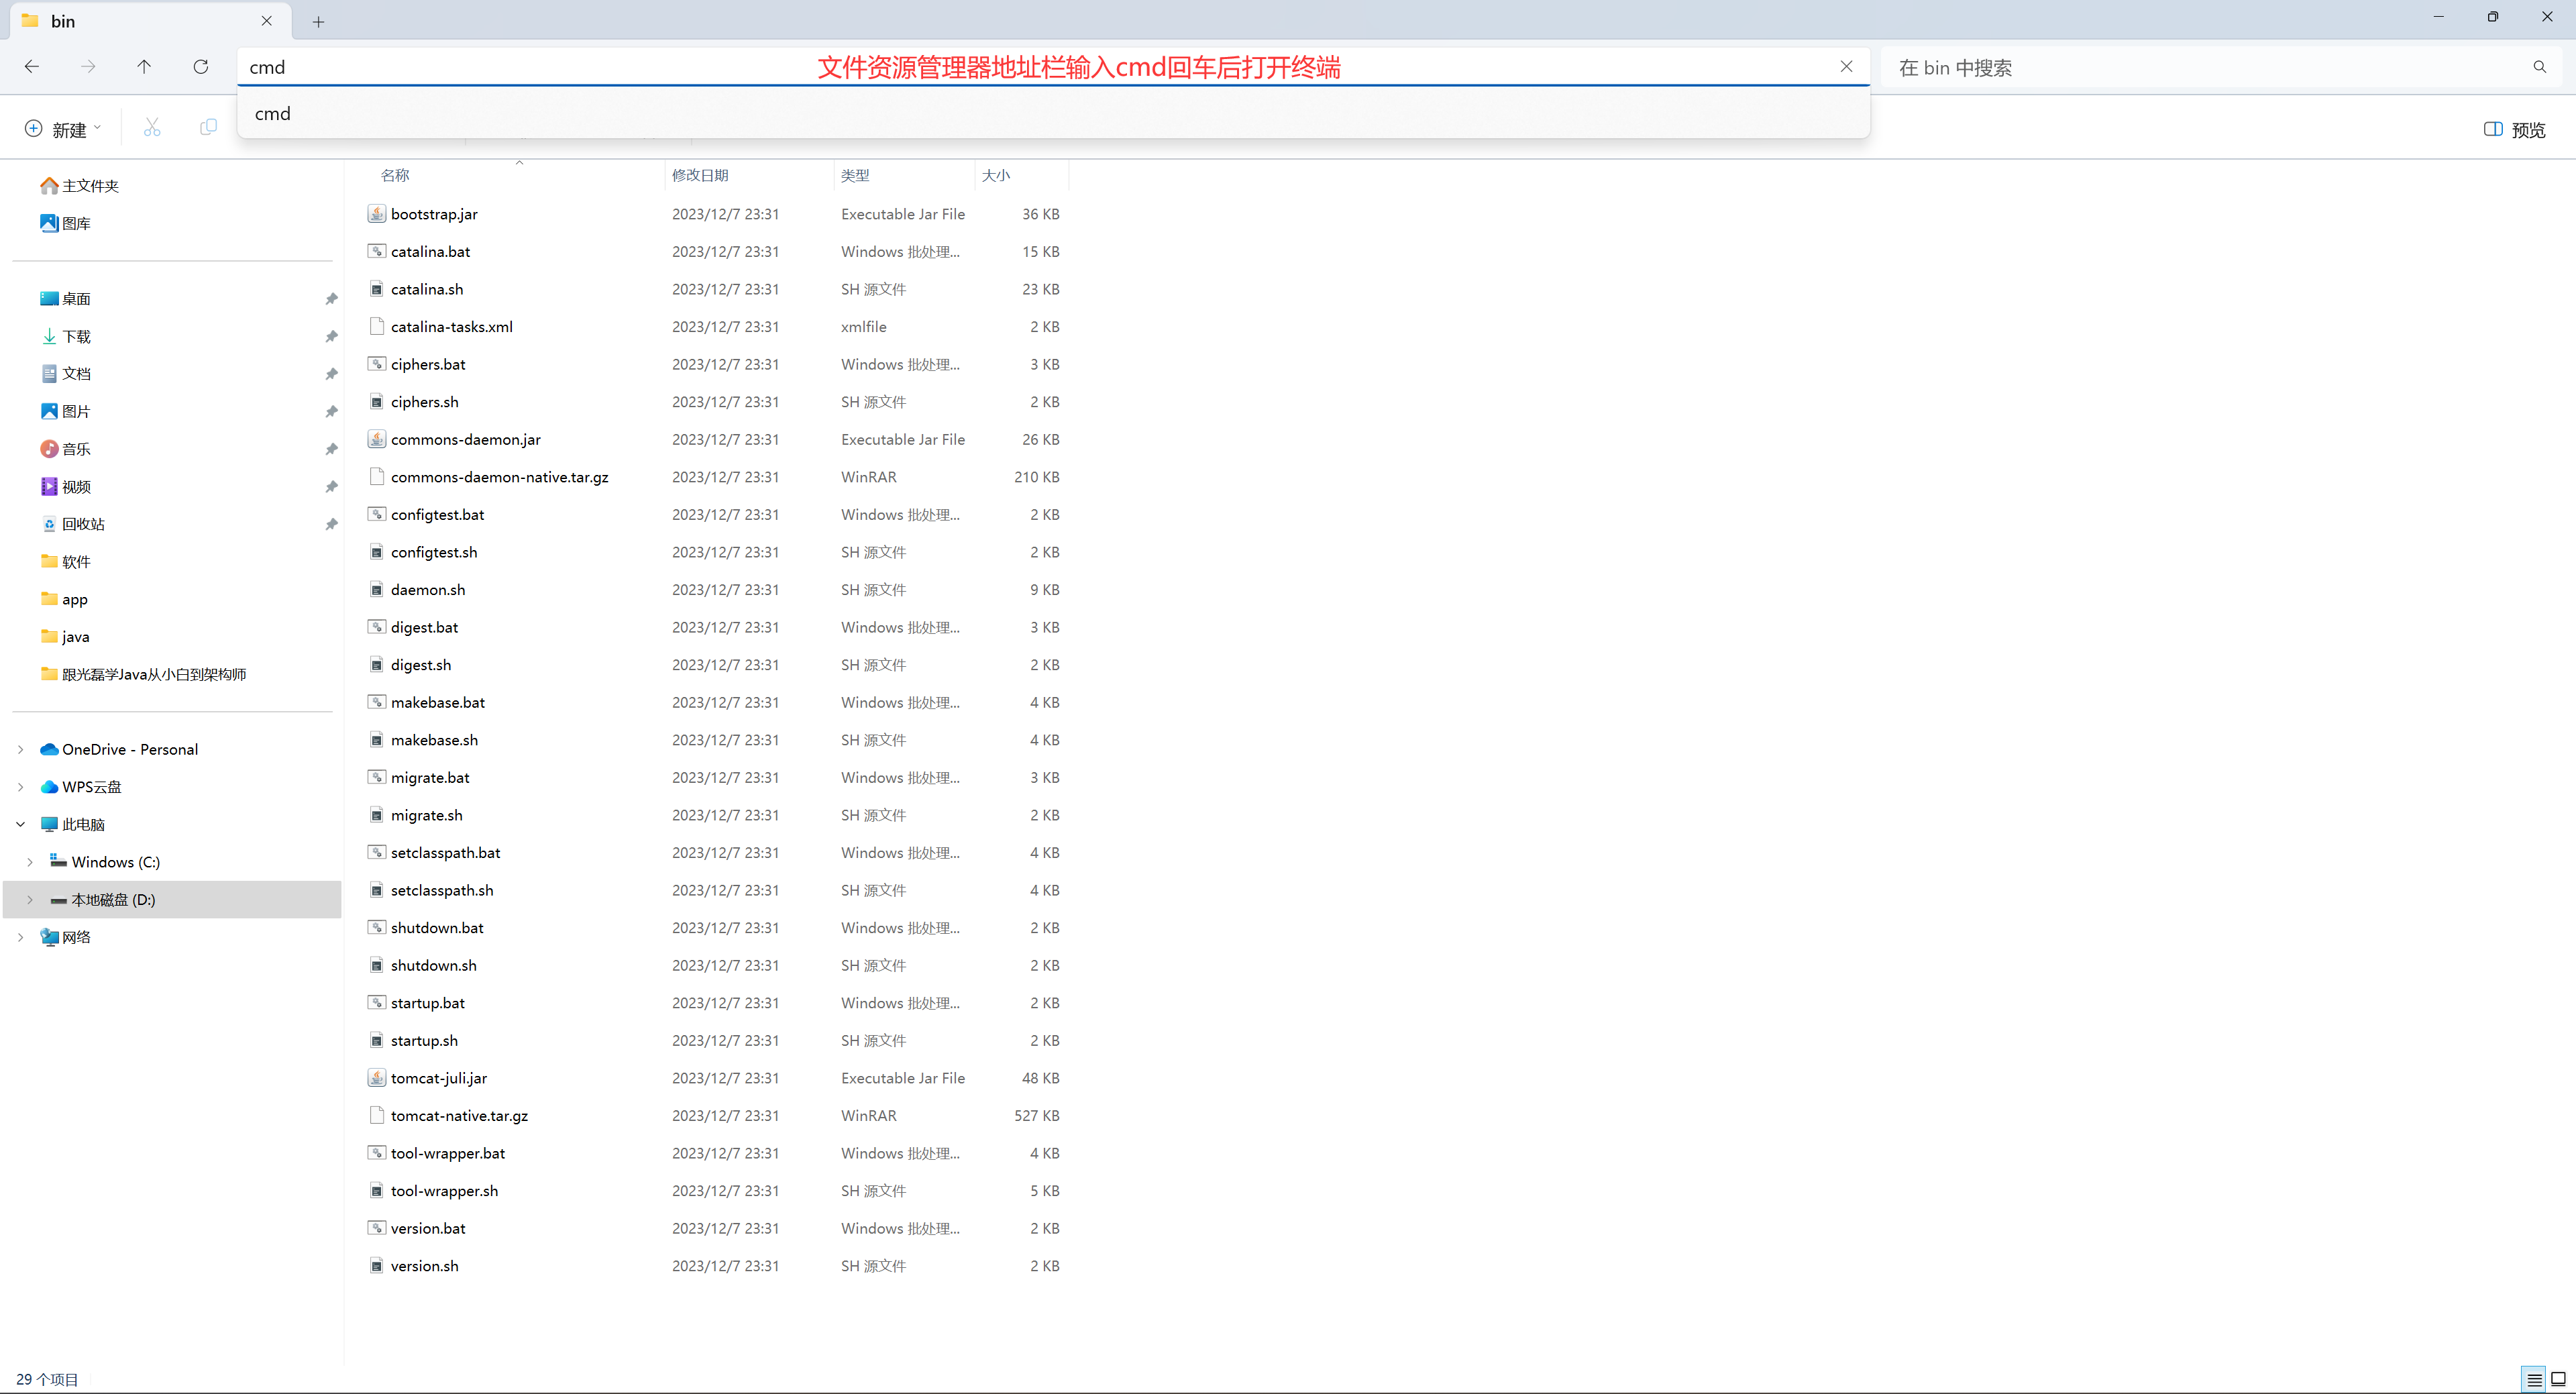
Task: Open a new tab with plus button
Action: [318, 21]
